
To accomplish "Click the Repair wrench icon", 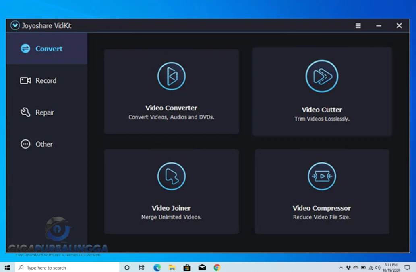I will click(25, 112).
